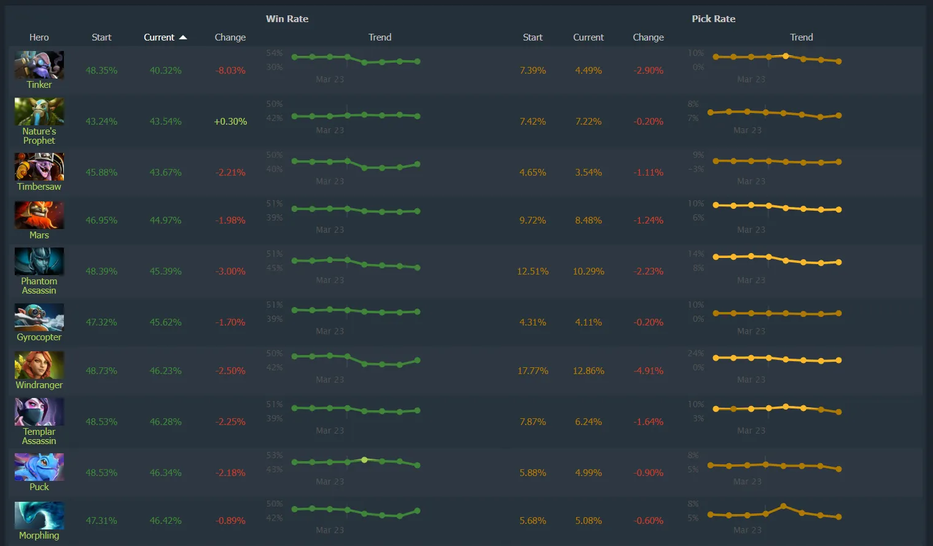
Task: Open the Puck hero portrait
Action: [39, 467]
